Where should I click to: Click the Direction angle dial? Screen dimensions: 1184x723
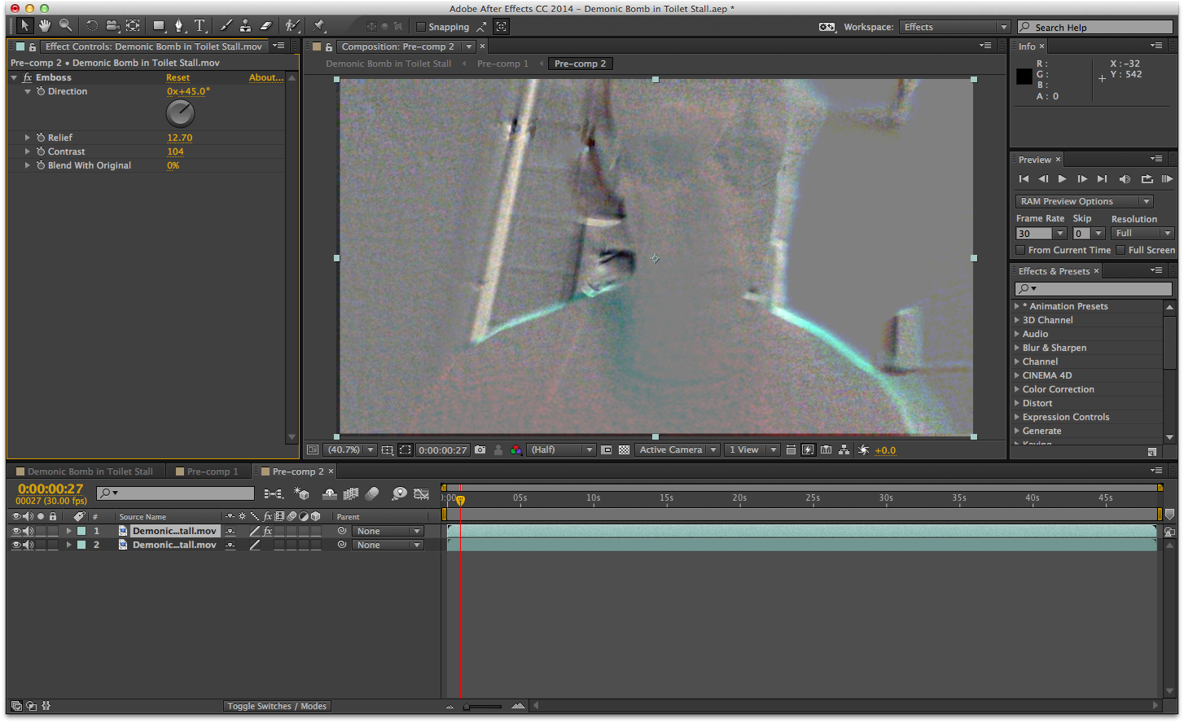pyautogui.click(x=180, y=113)
